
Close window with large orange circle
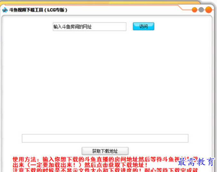click(x=209, y=10)
